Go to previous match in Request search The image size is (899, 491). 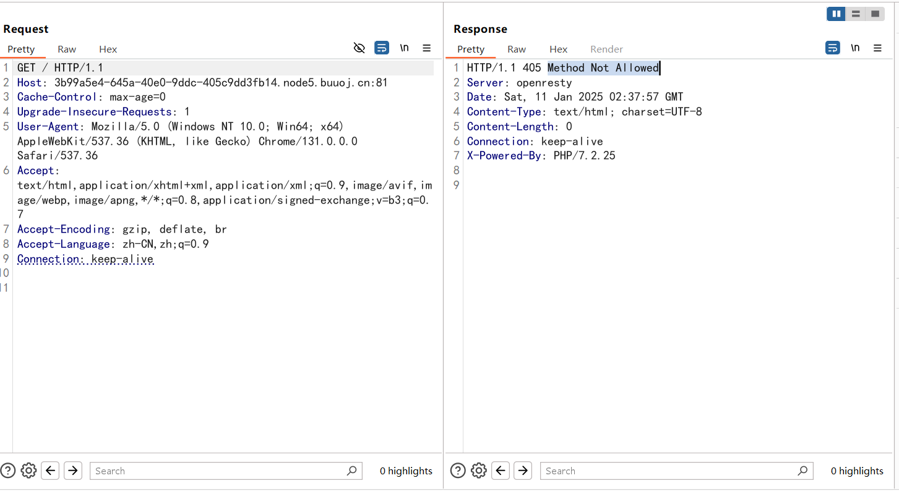(51, 471)
